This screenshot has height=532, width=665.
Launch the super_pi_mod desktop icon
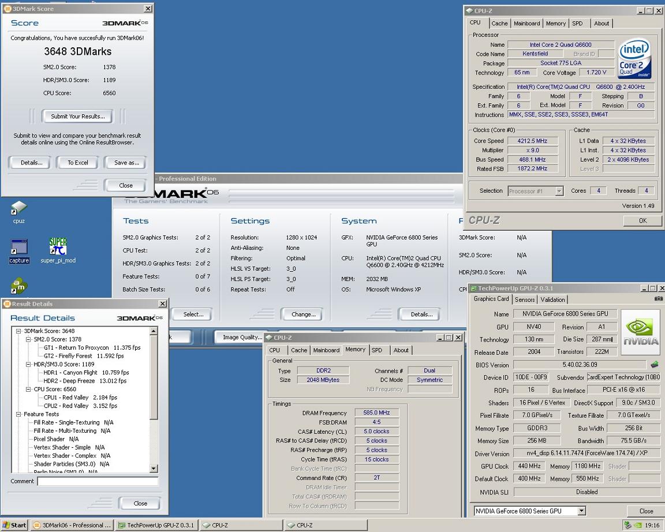pos(58,246)
